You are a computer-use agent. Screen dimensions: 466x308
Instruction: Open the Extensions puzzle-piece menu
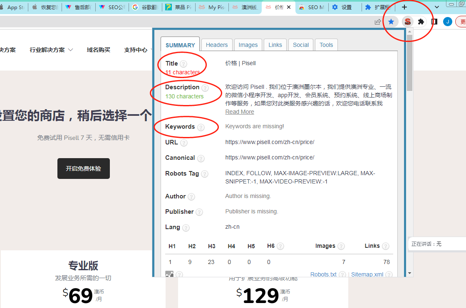click(421, 22)
